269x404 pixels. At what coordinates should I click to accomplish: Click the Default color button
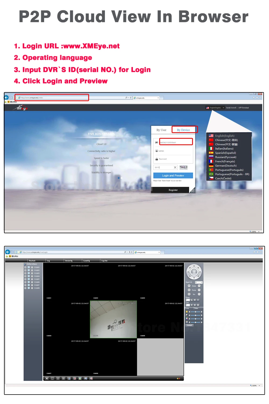(x=189, y=325)
